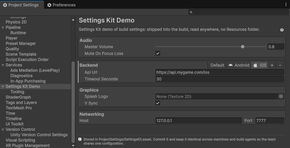The image size is (290, 148).
Task: Open Runtime under Pipeline
Action: (x=18, y=33)
